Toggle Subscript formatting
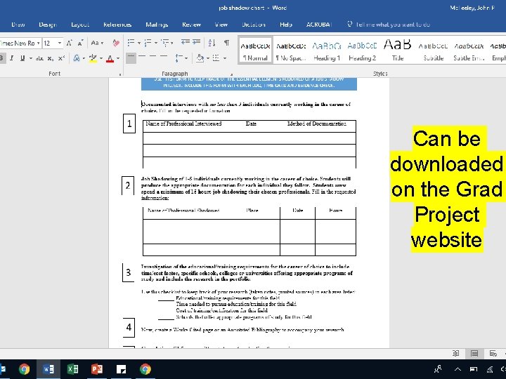This screenshot has height=379, width=506. click(51, 58)
